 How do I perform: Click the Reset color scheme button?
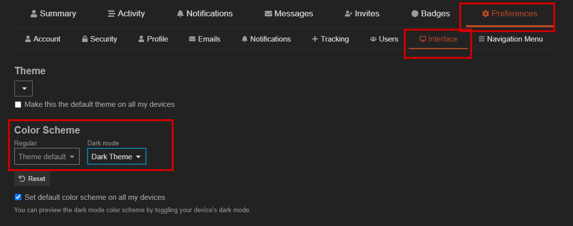tap(32, 179)
